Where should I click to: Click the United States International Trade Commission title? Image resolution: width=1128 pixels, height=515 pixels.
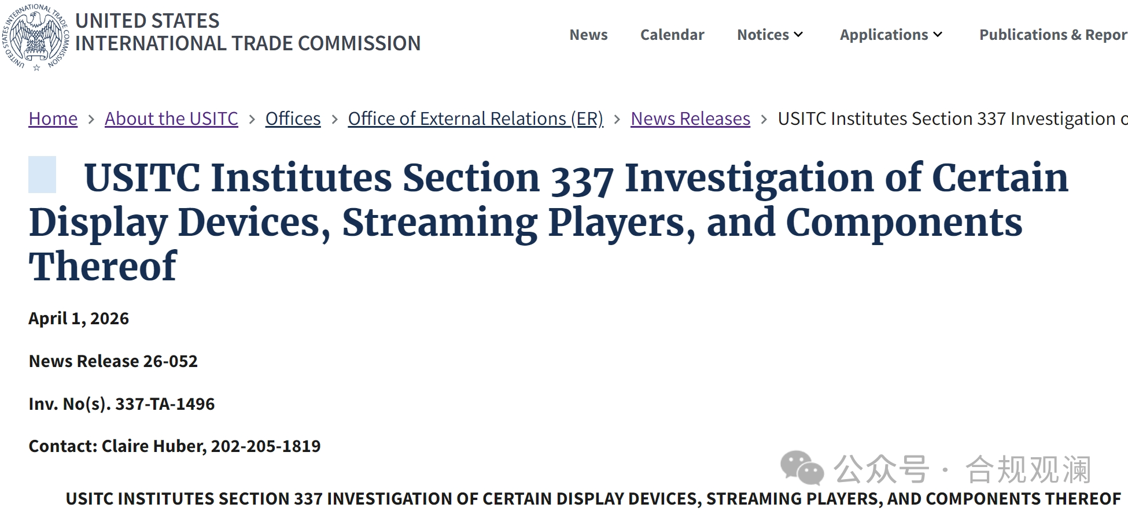(248, 32)
